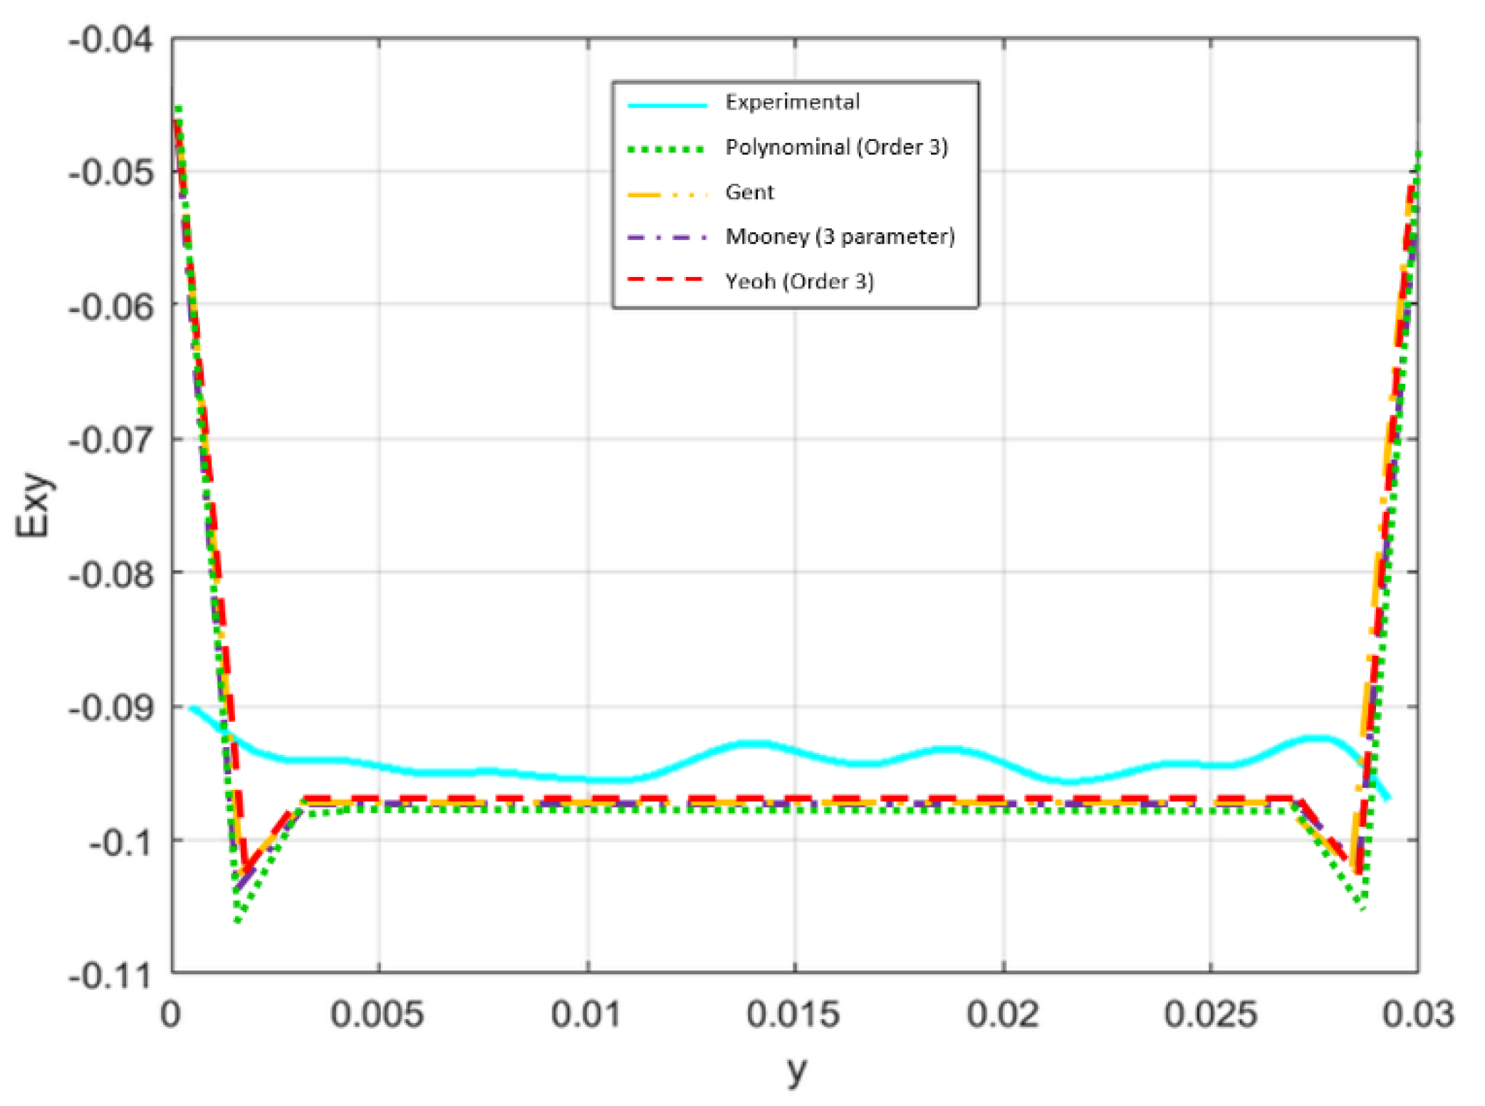Click the 0.005 x-axis tick label
The width and height of the screenshot is (1485, 1106).
(x=377, y=1014)
